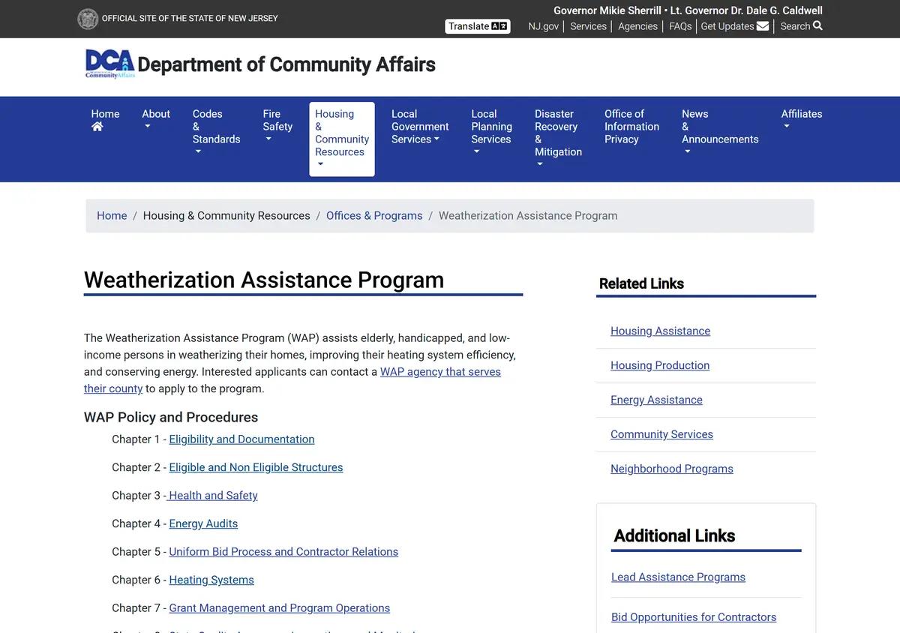Click Governor Mikie Sherrill text

click(x=607, y=10)
